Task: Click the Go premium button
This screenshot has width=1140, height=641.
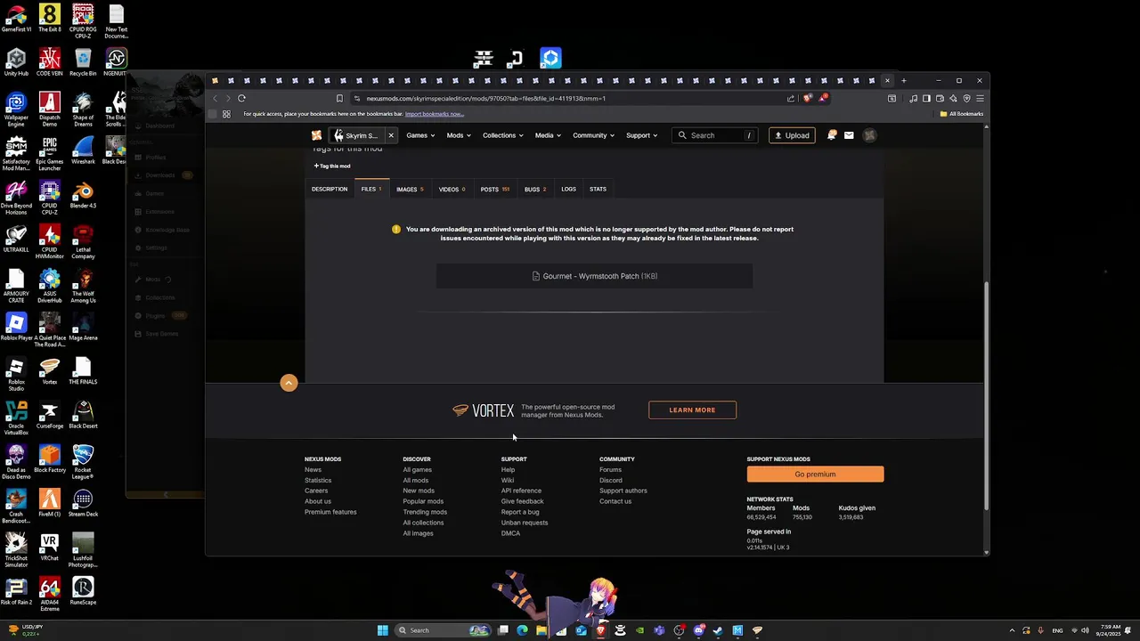Action: 815,475
